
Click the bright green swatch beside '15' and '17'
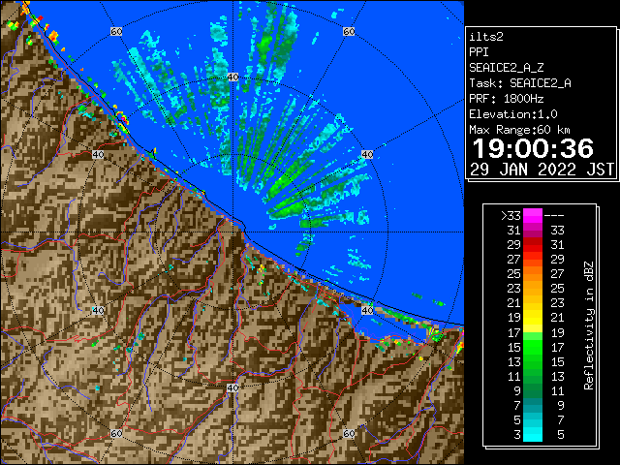point(533,347)
